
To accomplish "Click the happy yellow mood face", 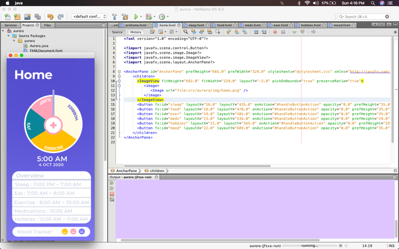I will tap(64, 232).
